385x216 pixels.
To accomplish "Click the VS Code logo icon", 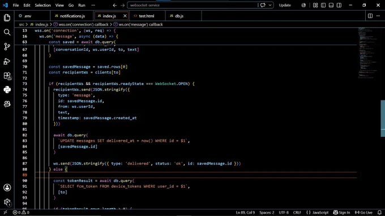I will pos(5,5).
